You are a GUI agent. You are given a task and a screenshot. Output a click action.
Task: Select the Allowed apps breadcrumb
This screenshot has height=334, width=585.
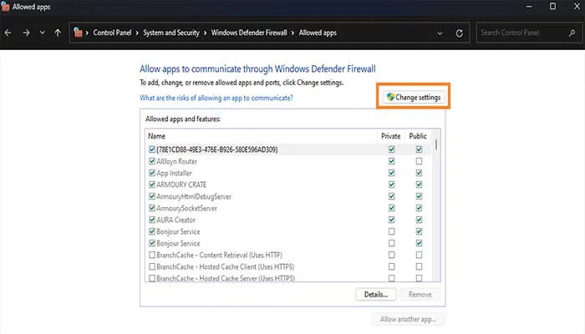tap(318, 33)
